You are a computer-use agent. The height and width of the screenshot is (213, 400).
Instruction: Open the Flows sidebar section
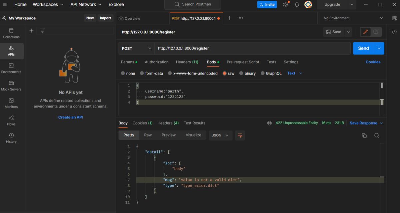point(11,120)
